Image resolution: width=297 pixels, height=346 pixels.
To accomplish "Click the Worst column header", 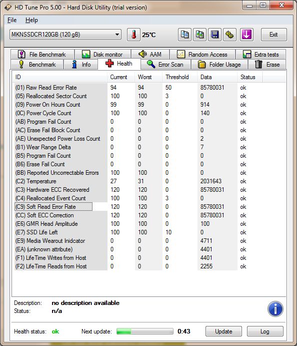I will (148, 77).
